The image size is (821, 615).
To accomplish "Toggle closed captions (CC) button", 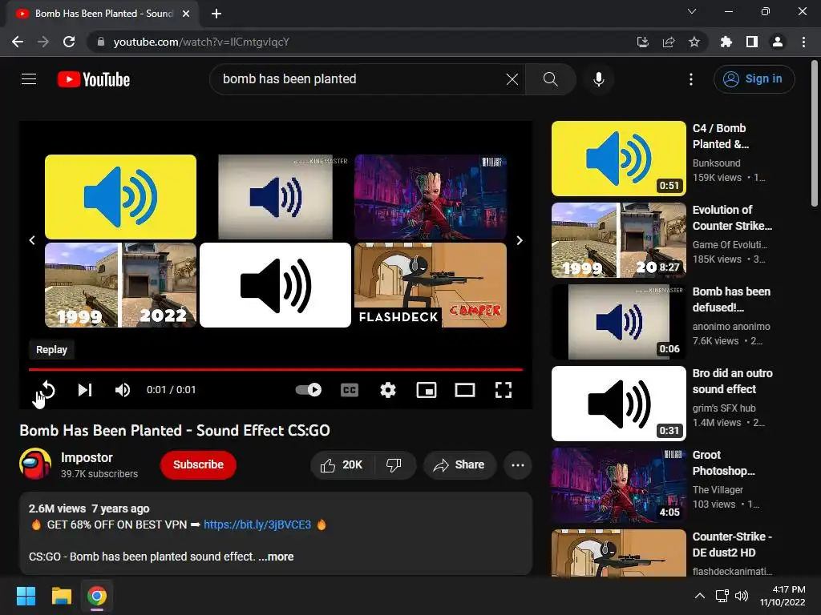I will (350, 390).
